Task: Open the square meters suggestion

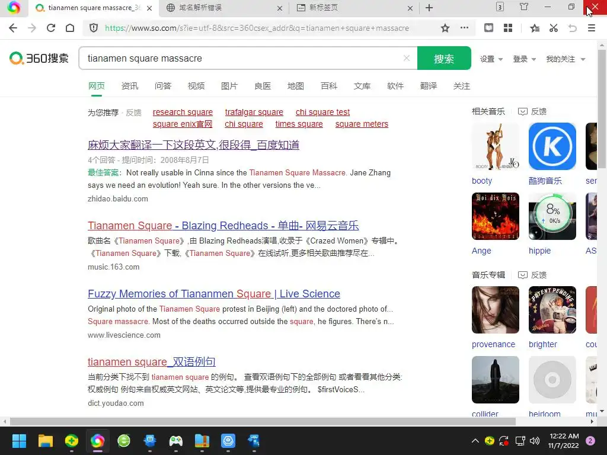Action: (x=362, y=124)
